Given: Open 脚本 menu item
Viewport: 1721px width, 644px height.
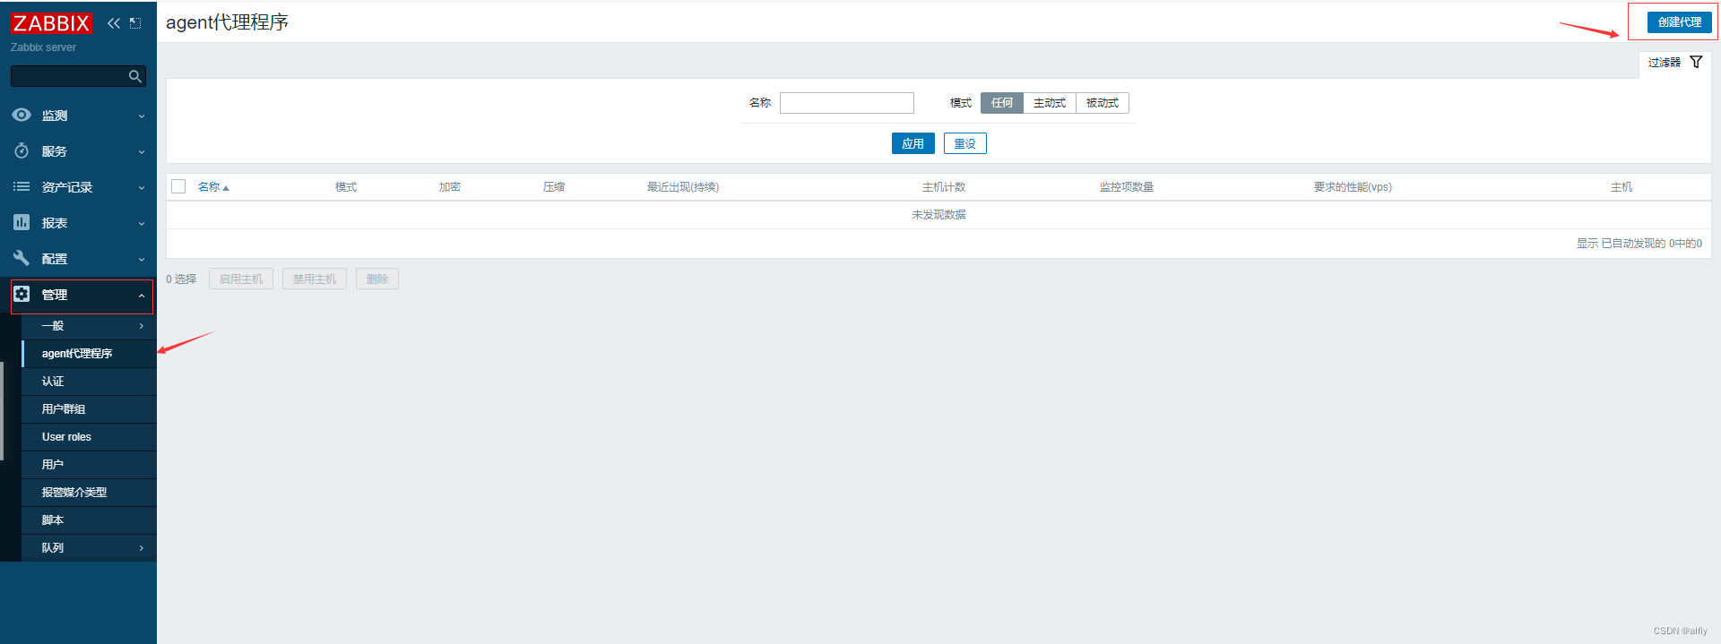Looking at the screenshot, I should pyautogui.click(x=90, y=520).
